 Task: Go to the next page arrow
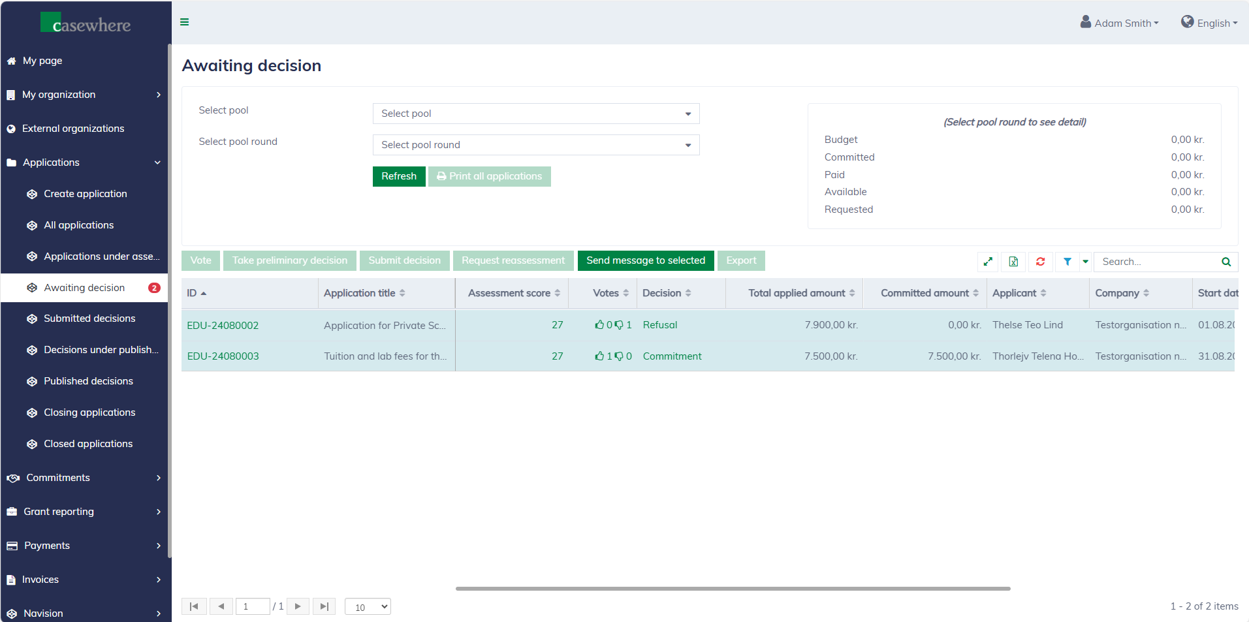[x=298, y=606]
